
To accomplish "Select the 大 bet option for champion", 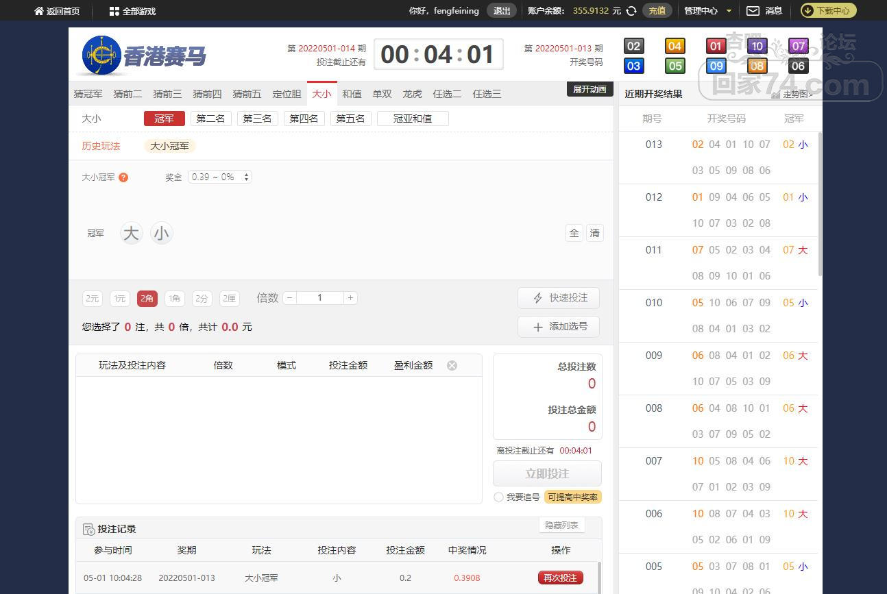I will click(x=131, y=234).
